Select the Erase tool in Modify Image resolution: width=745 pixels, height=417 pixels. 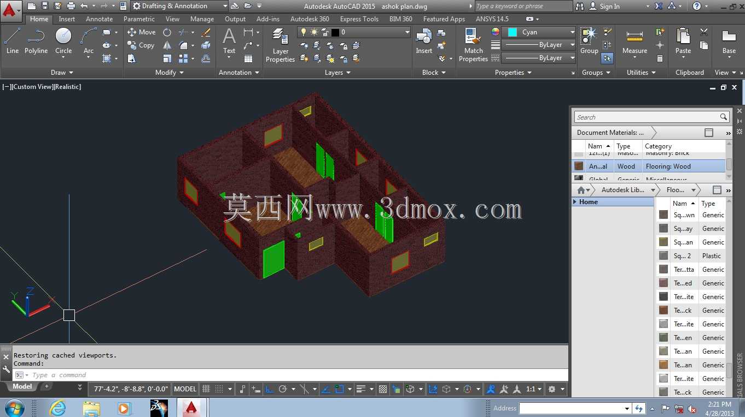(x=206, y=32)
